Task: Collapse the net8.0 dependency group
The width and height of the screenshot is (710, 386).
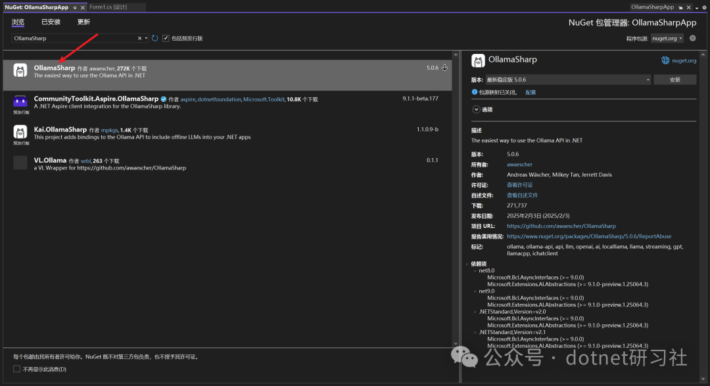Action: pos(475,270)
